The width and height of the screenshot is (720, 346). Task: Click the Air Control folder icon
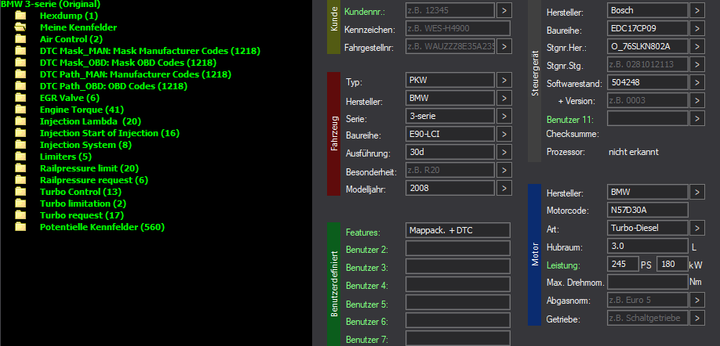(x=20, y=39)
